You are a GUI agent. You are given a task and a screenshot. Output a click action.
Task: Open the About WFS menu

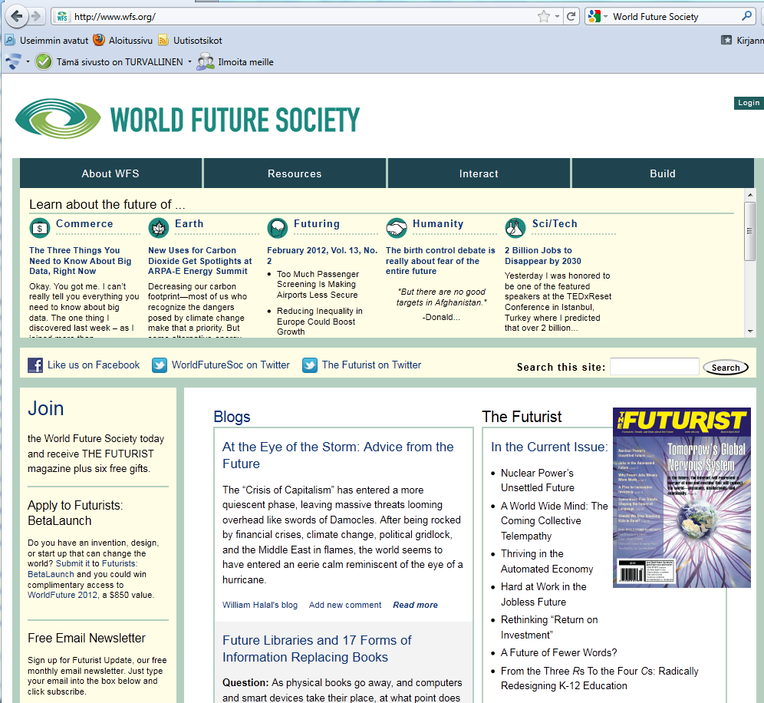[x=110, y=173]
